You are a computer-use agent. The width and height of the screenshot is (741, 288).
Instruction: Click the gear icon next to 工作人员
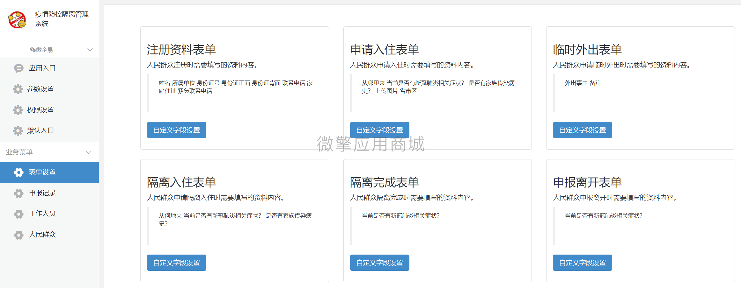[19, 214]
